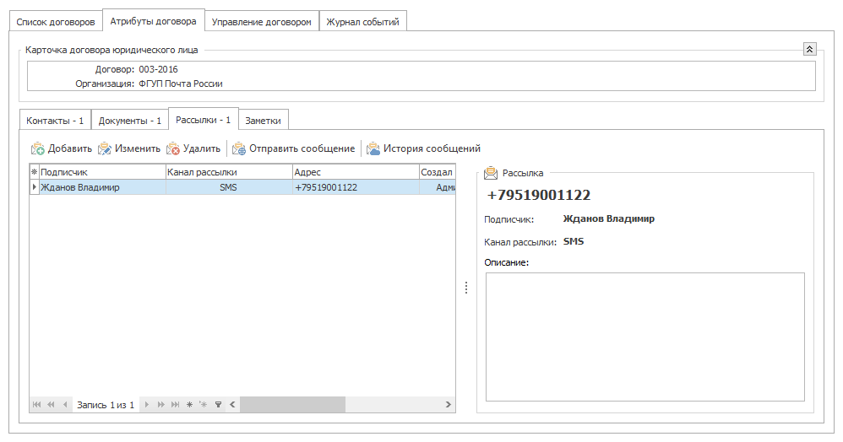The image size is (843, 442).
Task: Go to next page navigator button
Action: pyautogui.click(x=160, y=404)
